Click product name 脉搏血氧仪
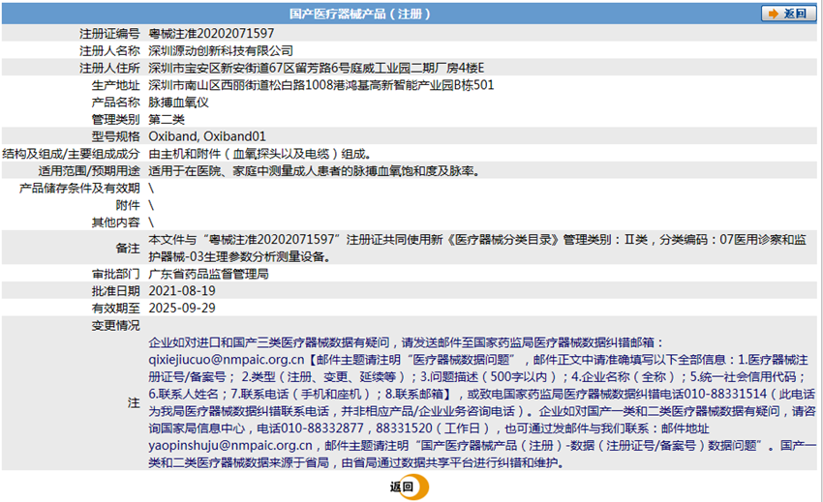This screenshot has height=502, width=823. [178, 103]
